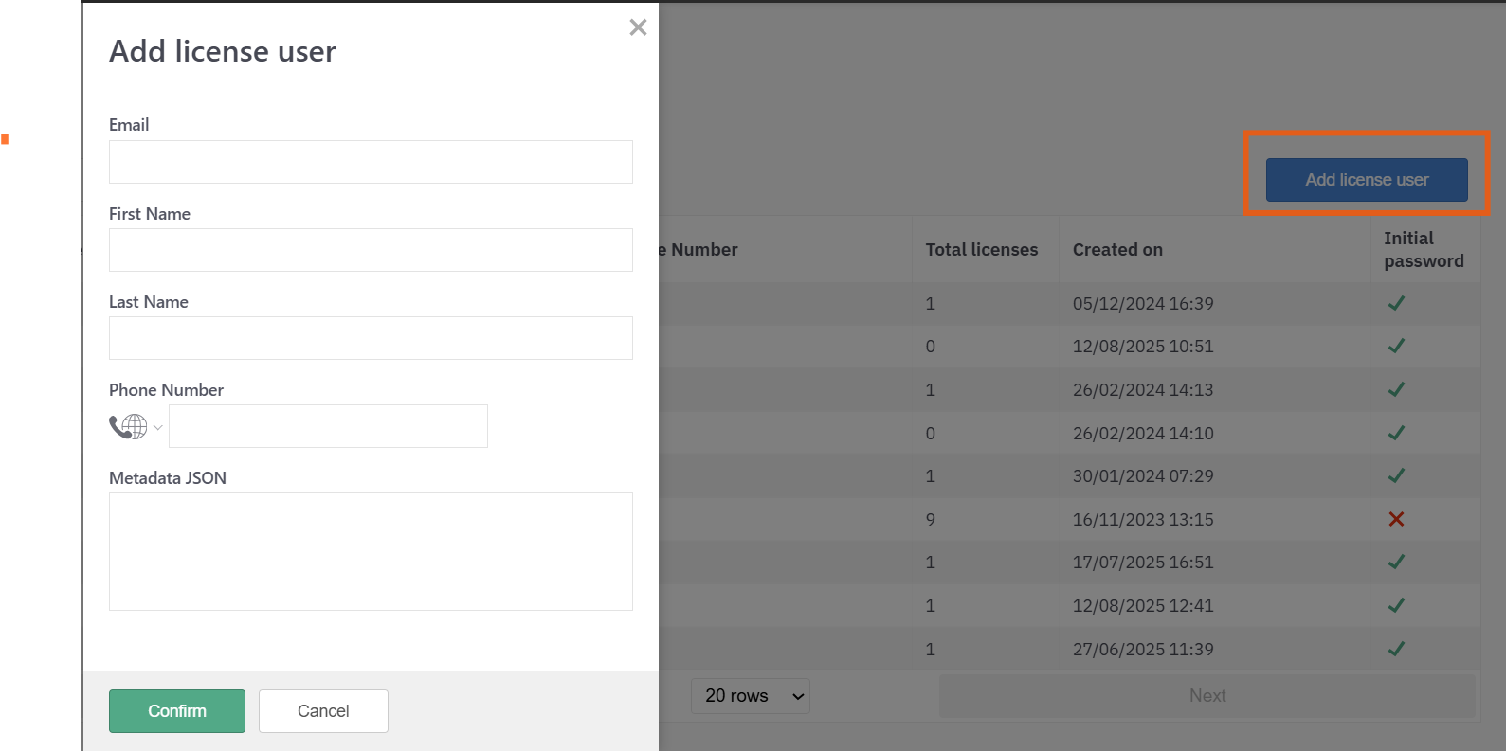Viewport: 1506px width, 751px height.
Task: Click the checkmark for 12/08/2025 10:51 row
Action: (1396, 347)
